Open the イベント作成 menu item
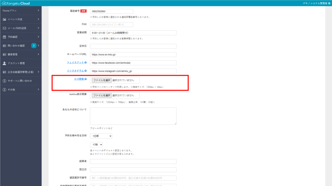Image resolution: width=332 pixels, height=186 pixels. tap(21, 19)
